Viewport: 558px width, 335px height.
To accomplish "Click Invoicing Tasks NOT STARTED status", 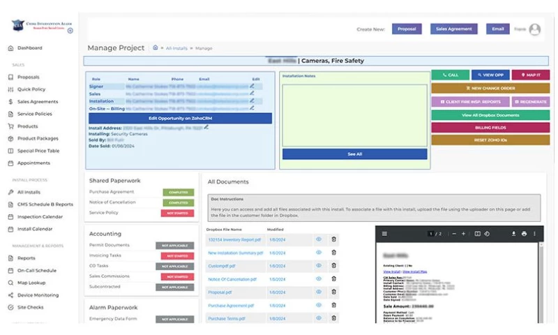I will (177, 256).
